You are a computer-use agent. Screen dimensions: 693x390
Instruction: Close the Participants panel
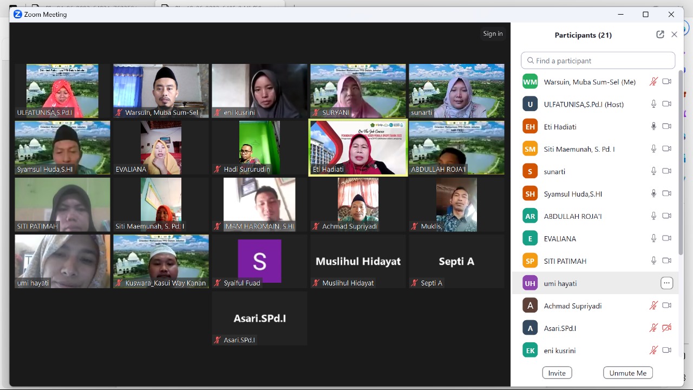coord(674,35)
